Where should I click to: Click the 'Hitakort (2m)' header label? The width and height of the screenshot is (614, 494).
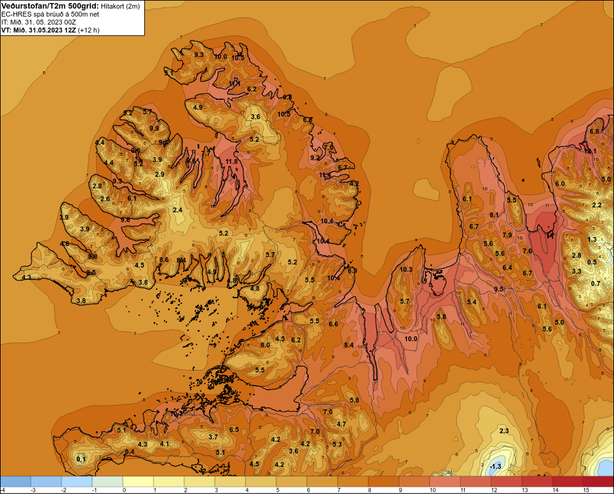120,6
